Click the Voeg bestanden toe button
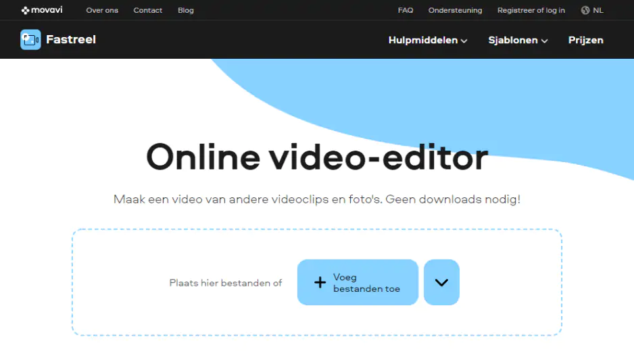This screenshot has height=358, width=634. coord(358,282)
